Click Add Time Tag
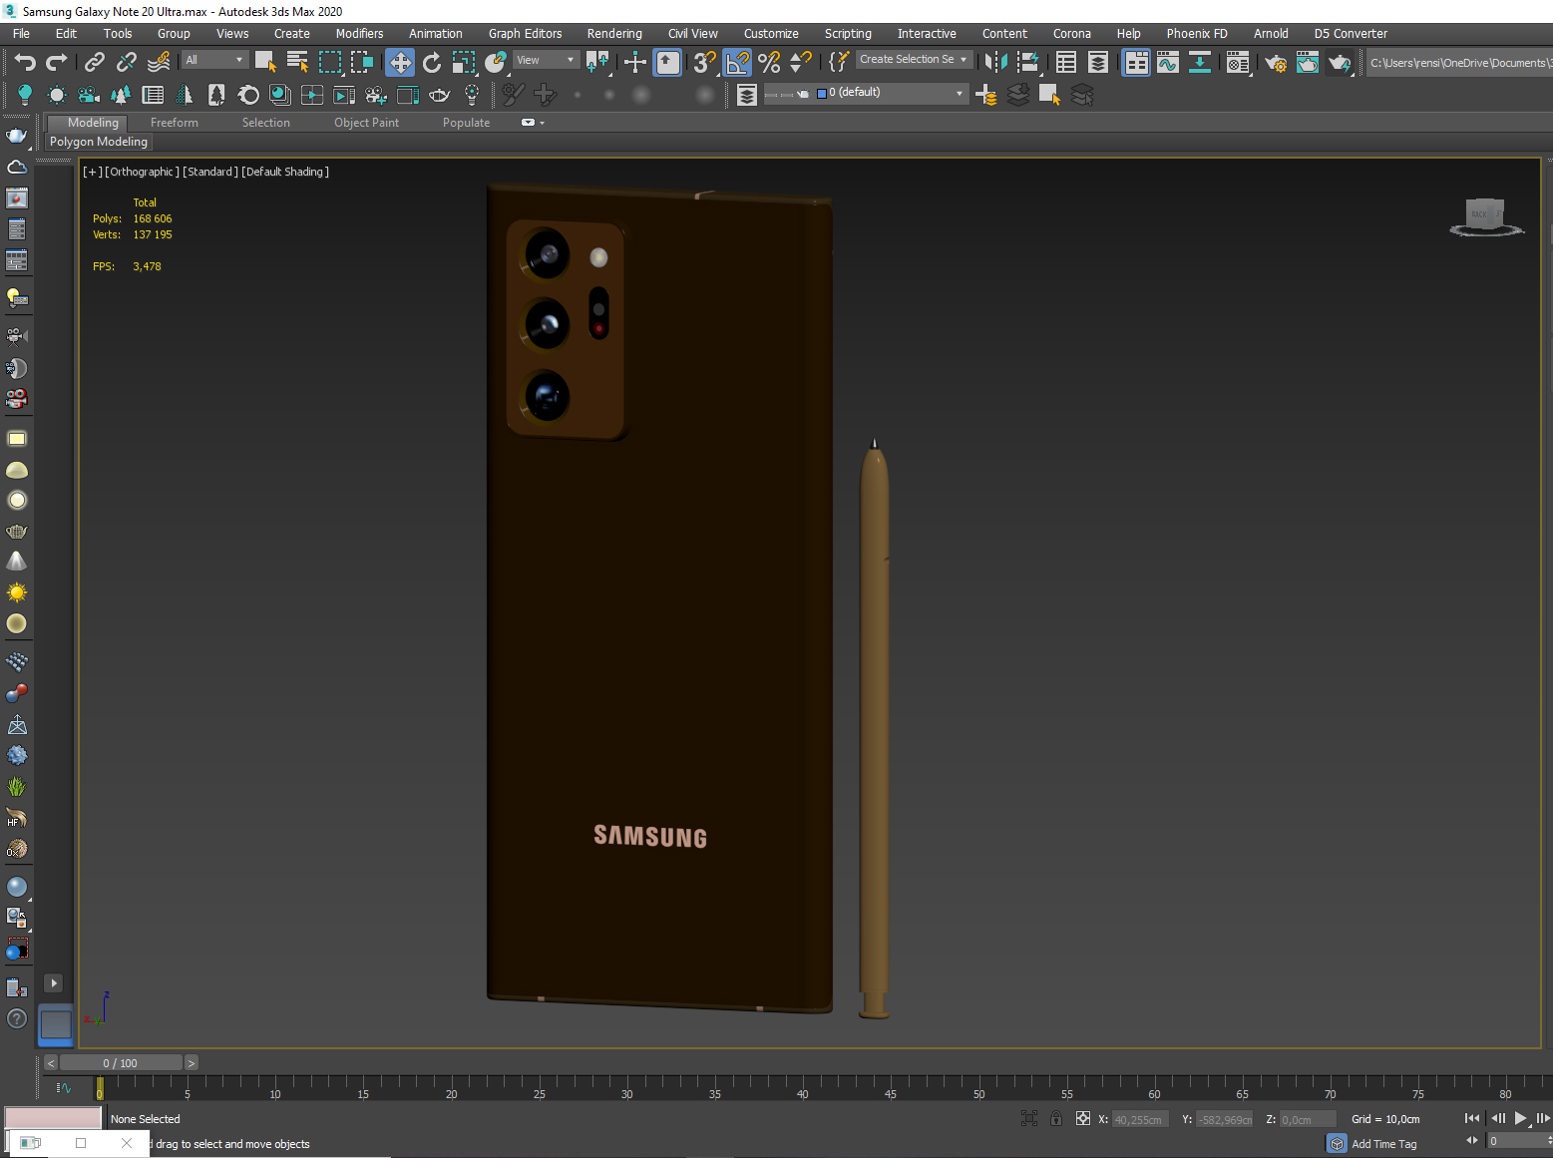 point(1383,1144)
